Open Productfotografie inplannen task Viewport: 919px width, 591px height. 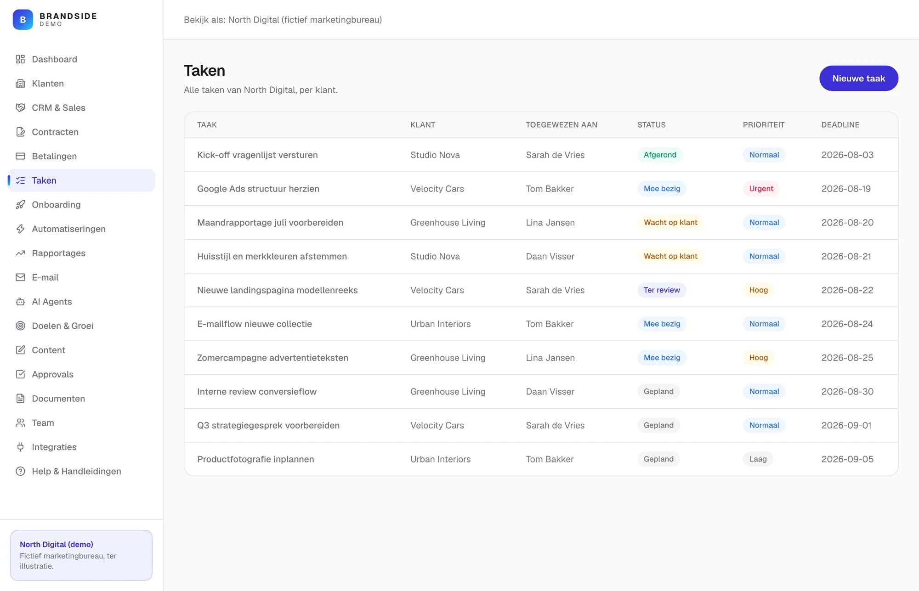pos(255,459)
